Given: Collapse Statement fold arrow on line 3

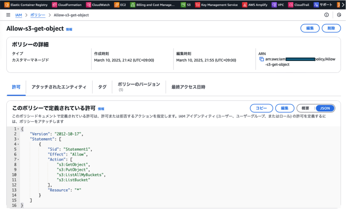Looking at the screenshot, I should [x=18, y=139].
